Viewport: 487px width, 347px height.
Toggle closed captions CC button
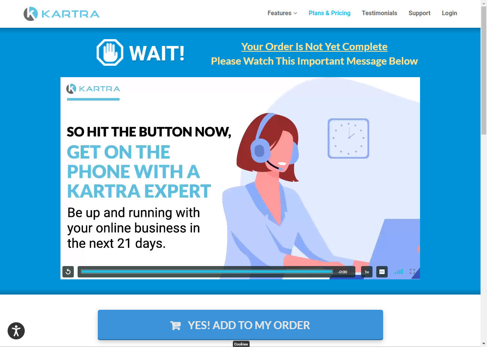coord(382,272)
